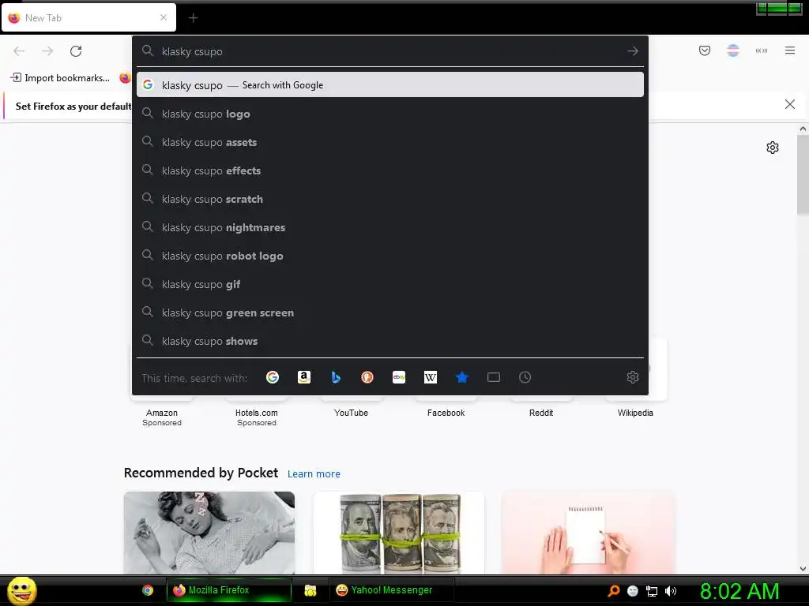Choose klasky csupo Search with Google
This screenshot has width=809, height=606.
click(x=390, y=85)
